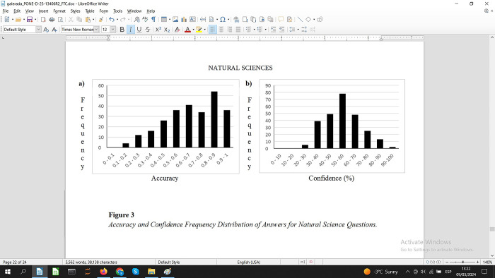495x278 pixels.
Task: Click the Subscript X₂ icon
Action: [167, 29]
